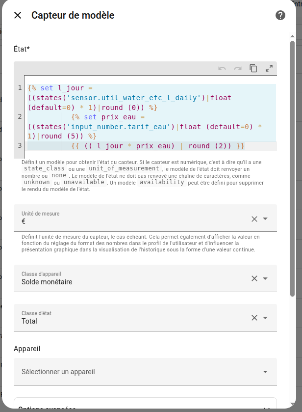Screen dimensions: 302x412
Task: Open the Unité de mesure dropdown arrow
Action: click(x=265, y=219)
